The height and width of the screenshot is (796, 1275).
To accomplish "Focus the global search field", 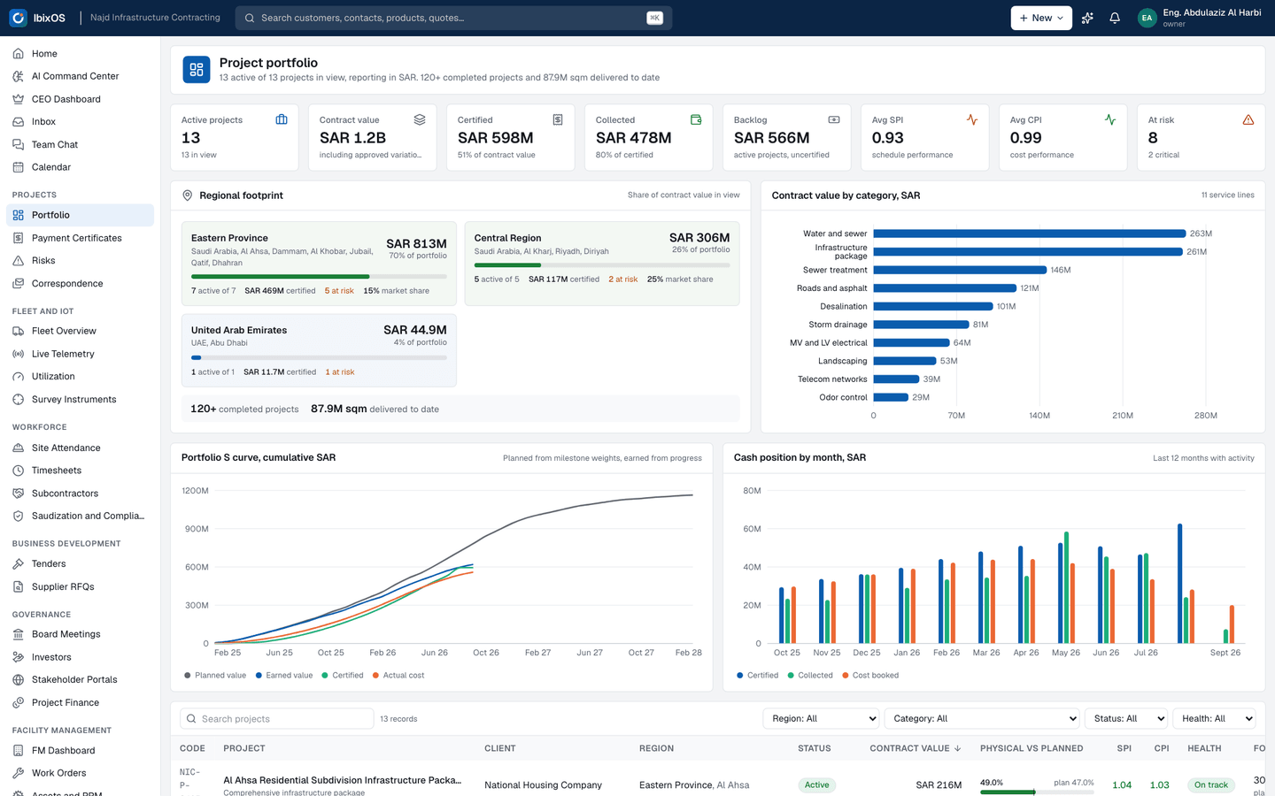I will coord(453,18).
